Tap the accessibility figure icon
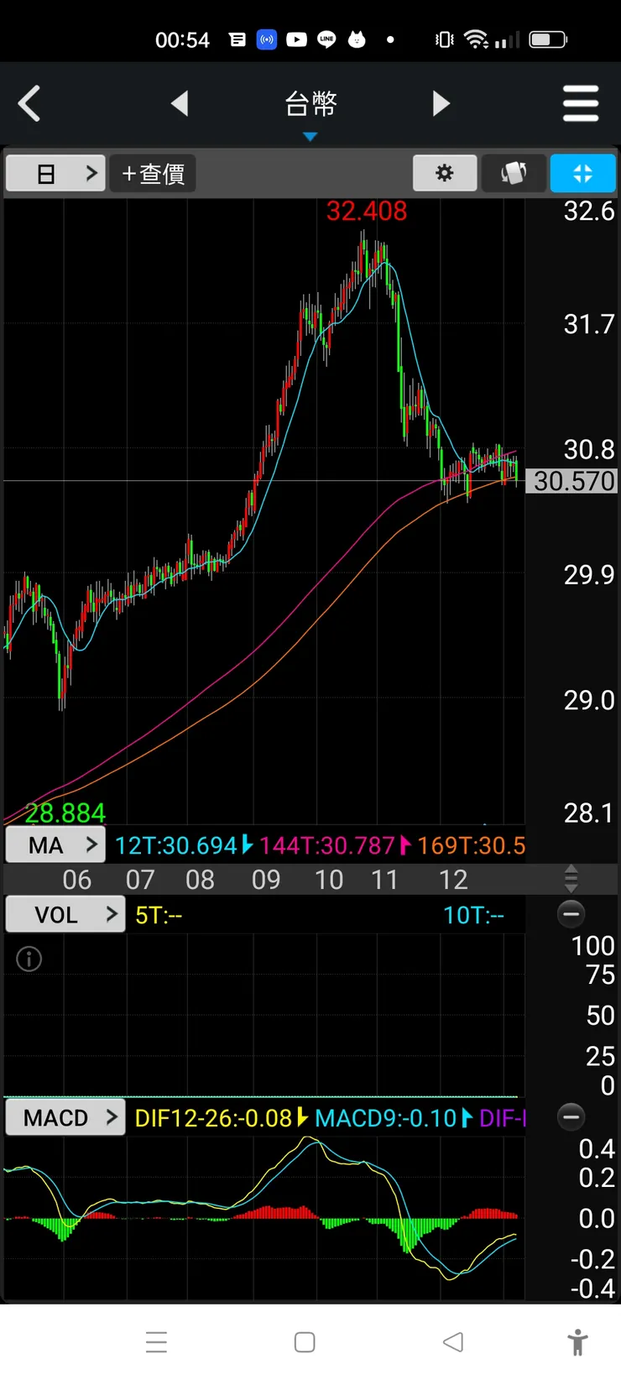This screenshot has height=1380, width=621. 577,1342
